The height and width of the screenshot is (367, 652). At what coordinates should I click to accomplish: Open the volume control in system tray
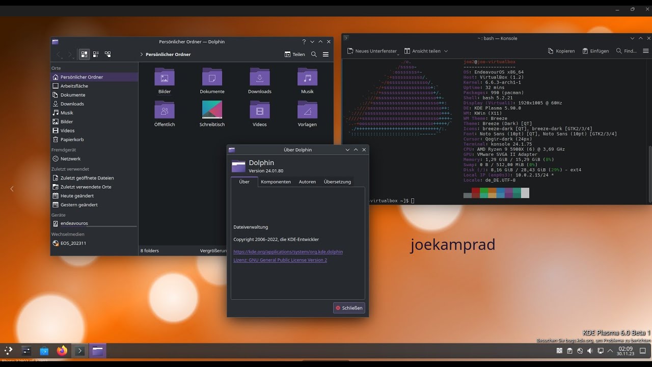click(590, 351)
